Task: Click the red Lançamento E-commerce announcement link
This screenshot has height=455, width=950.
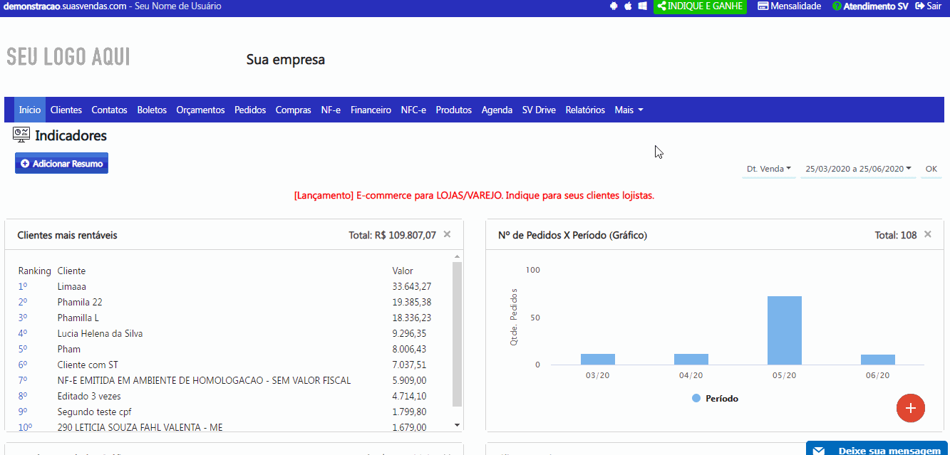Action: (x=474, y=195)
